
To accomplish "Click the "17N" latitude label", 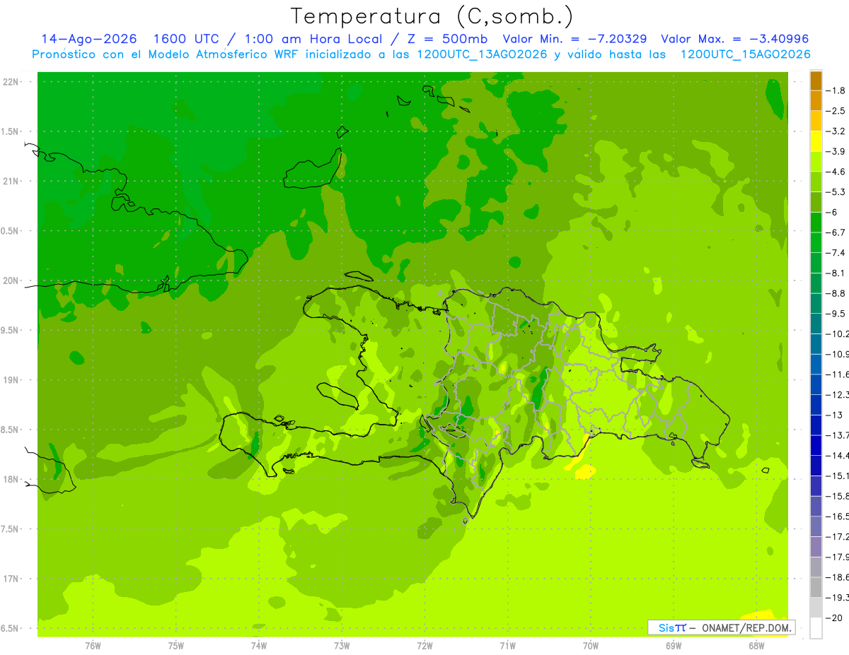I will 11,579.
